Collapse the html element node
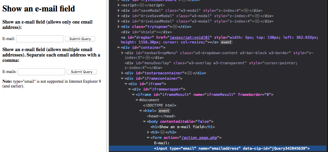The width and height of the screenshot is (328, 152). 141,111
